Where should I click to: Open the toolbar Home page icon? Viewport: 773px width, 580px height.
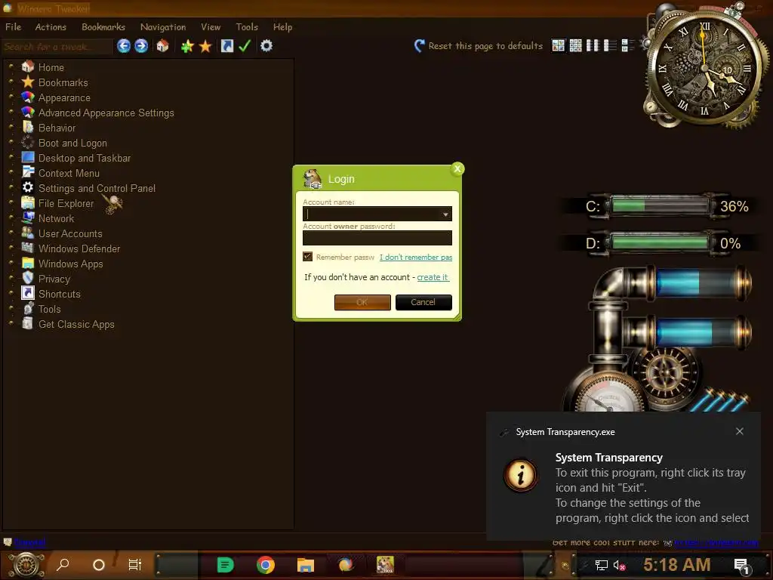tap(163, 46)
